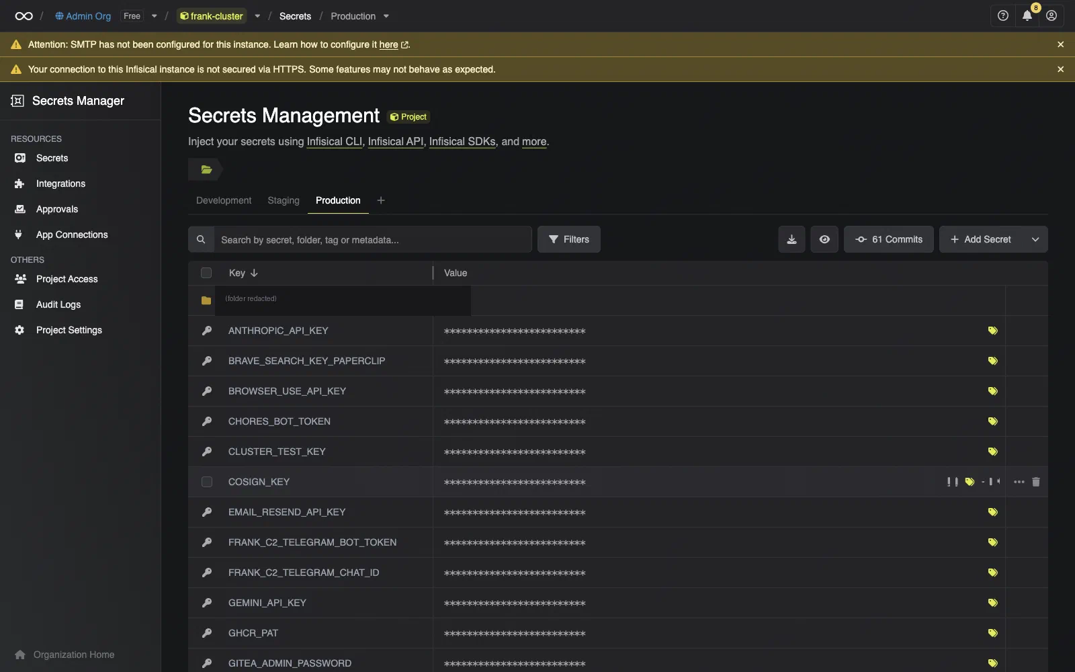Viewport: 1075px width, 672px height.
Task: Open the 61 Commits history
Action: point(888,239)
